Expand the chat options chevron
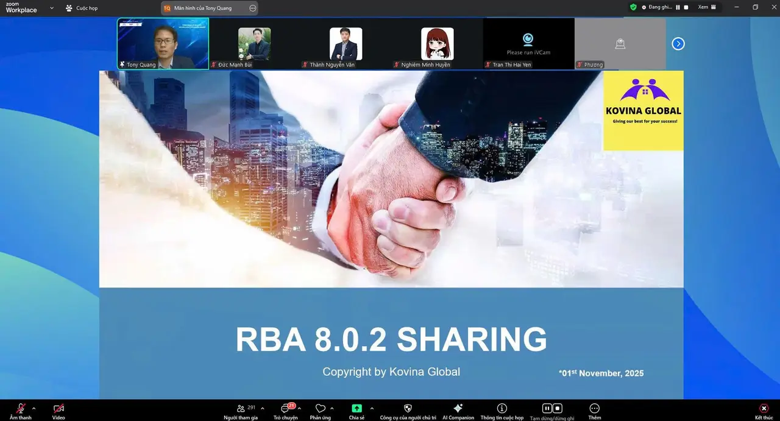The height and width of the screenshot is (421, 780). click(x=299, y=408)
